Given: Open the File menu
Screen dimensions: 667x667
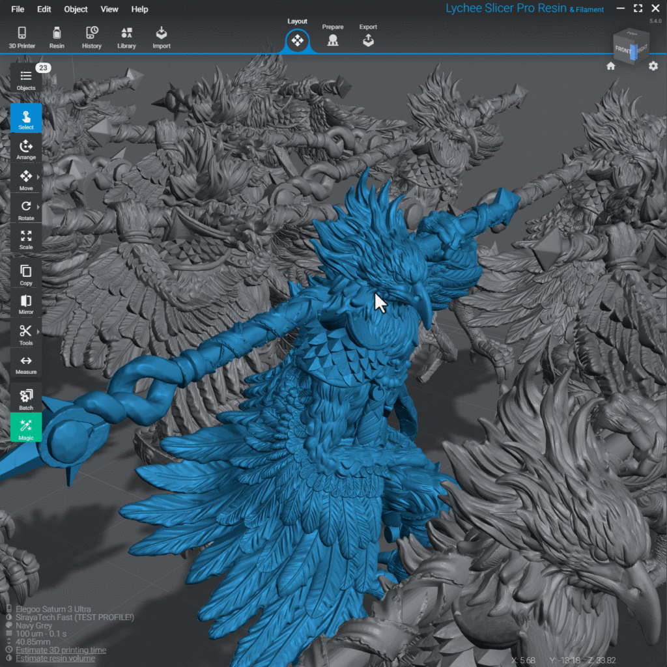Looking at the screenshot, I should 18,9.
